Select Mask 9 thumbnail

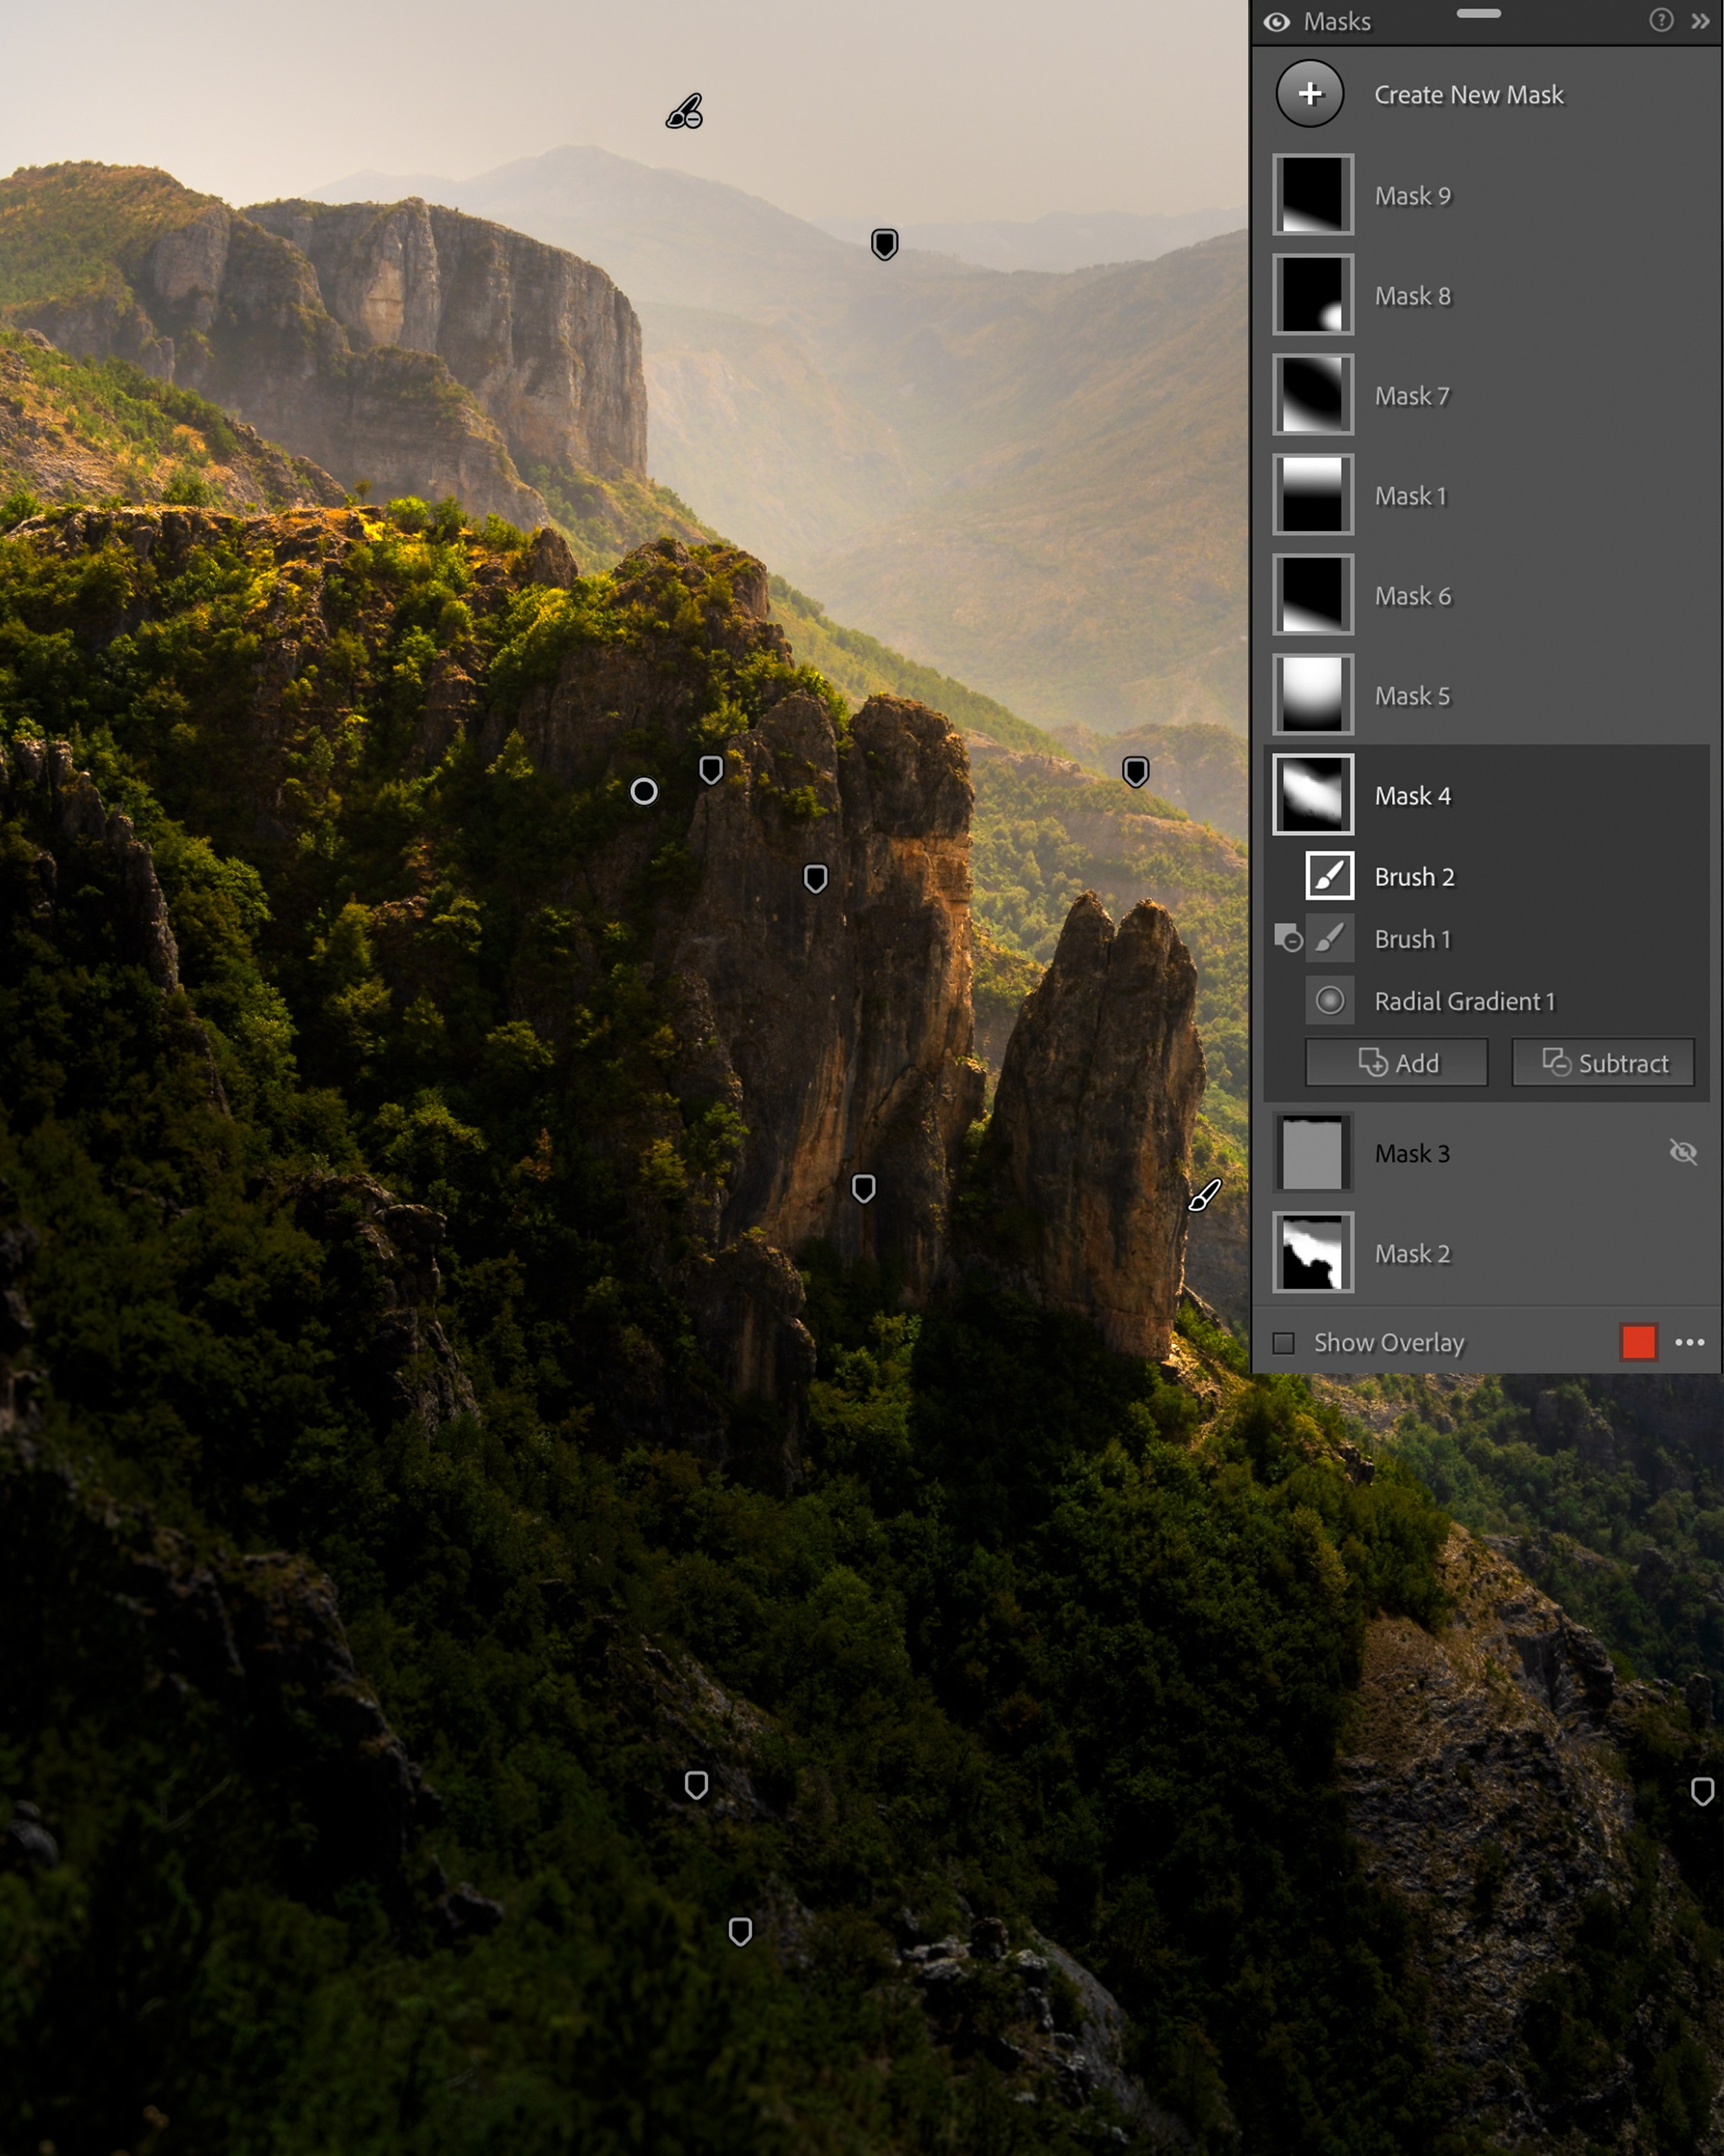[x=1313, y=195]
